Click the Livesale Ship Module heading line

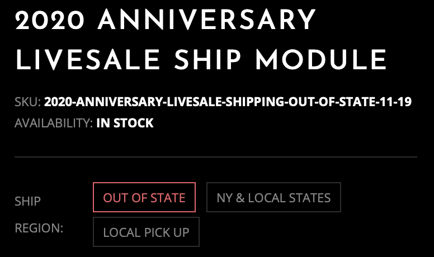coord(201,59)
